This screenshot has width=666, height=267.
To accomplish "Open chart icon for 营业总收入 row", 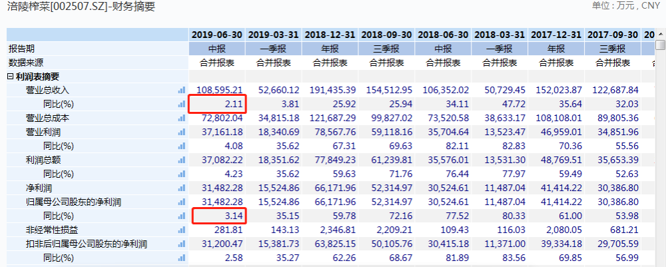I will point(182,90).
